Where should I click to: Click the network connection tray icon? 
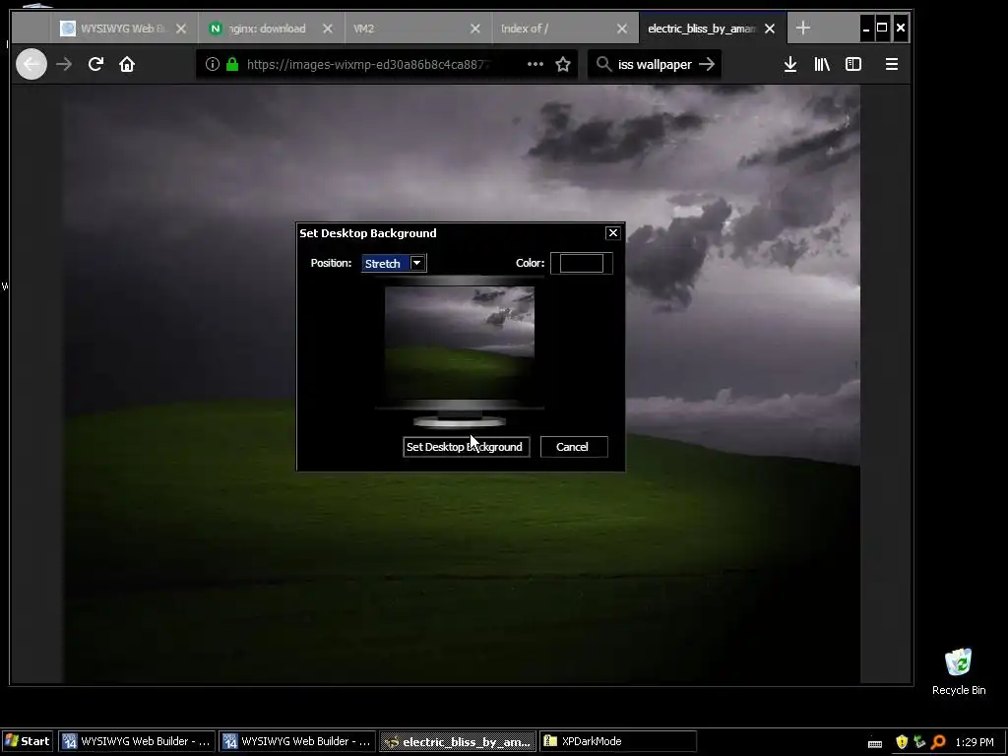pyautogui.click(x=920, y=742)
